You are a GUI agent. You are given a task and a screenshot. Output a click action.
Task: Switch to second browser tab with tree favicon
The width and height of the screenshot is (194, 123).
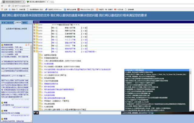[38, 2]
